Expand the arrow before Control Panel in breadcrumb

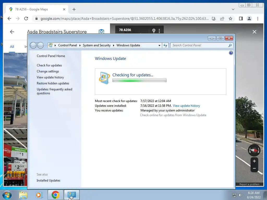click(55, 45)
